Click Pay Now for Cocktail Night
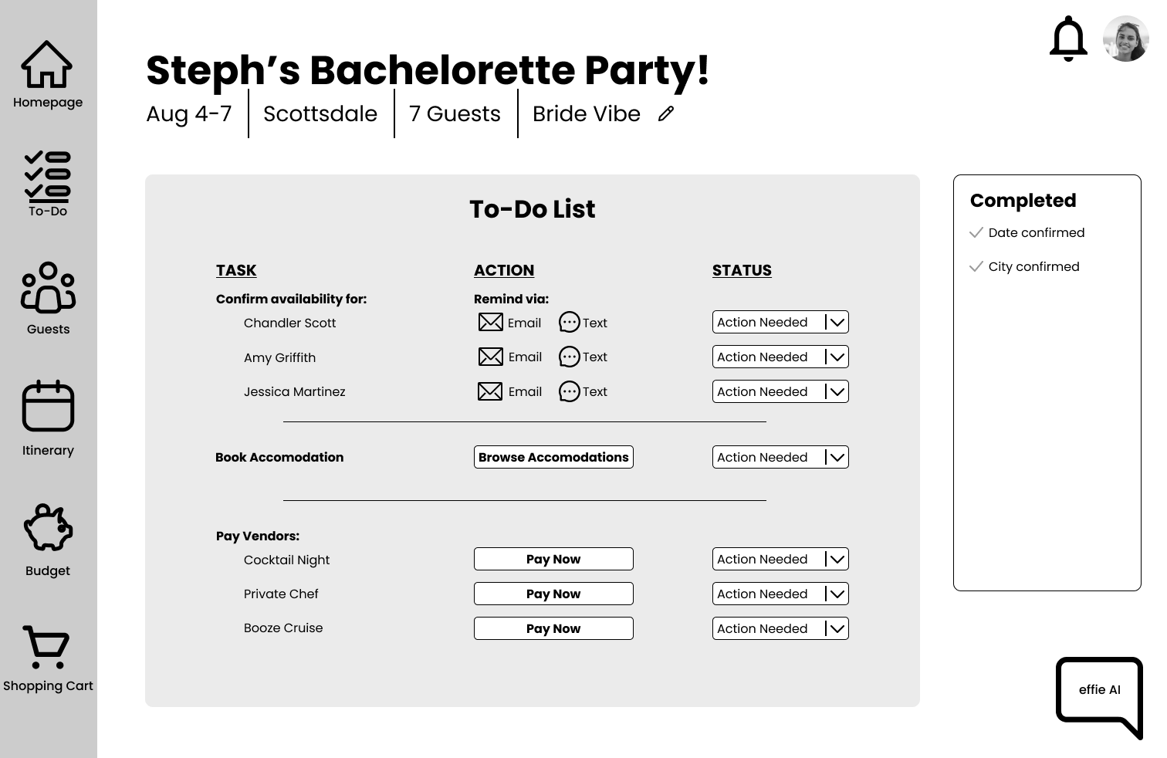Image resolution: width=1167 pixels, height=758 pixels. coord(553,559)
